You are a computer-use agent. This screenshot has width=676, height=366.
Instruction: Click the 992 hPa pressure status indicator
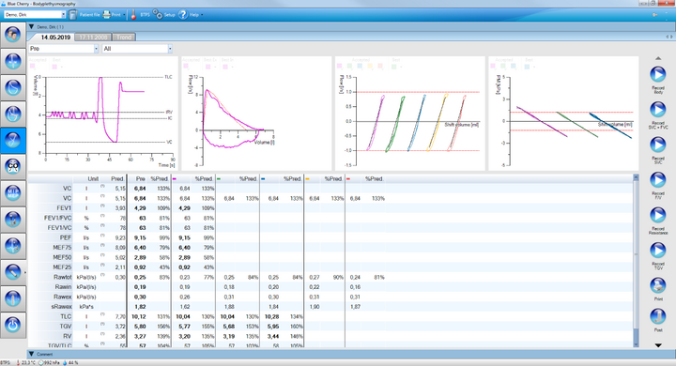[x=49, y=363]
